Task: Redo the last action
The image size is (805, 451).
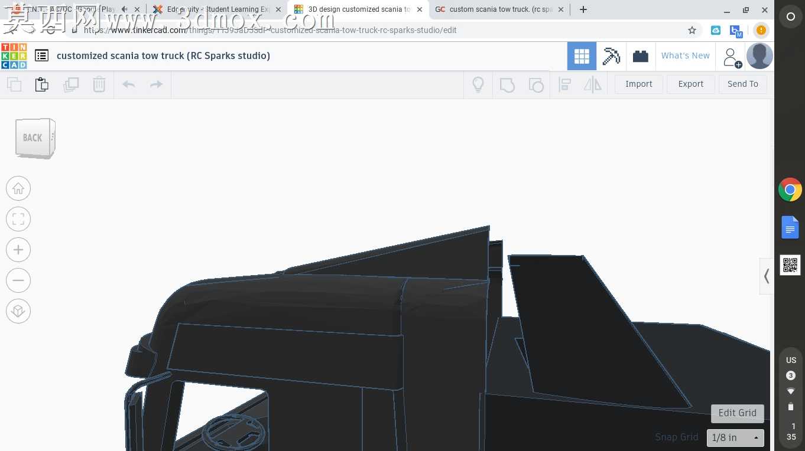Action: 156,84
